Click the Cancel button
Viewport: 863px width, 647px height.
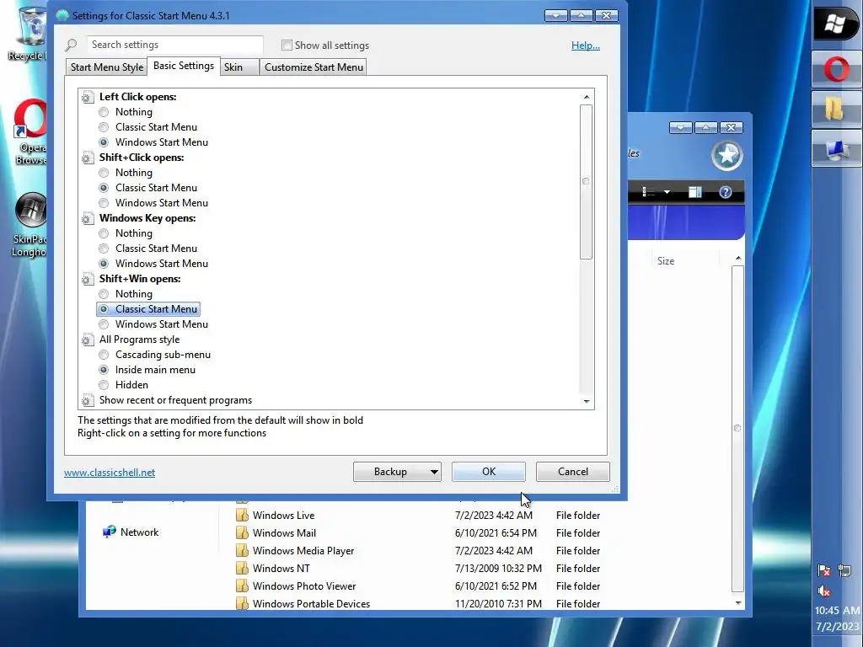coord(573,472)
